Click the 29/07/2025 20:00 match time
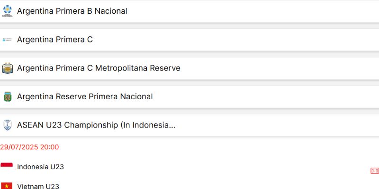The image size is (379, 189). (29, 147)
